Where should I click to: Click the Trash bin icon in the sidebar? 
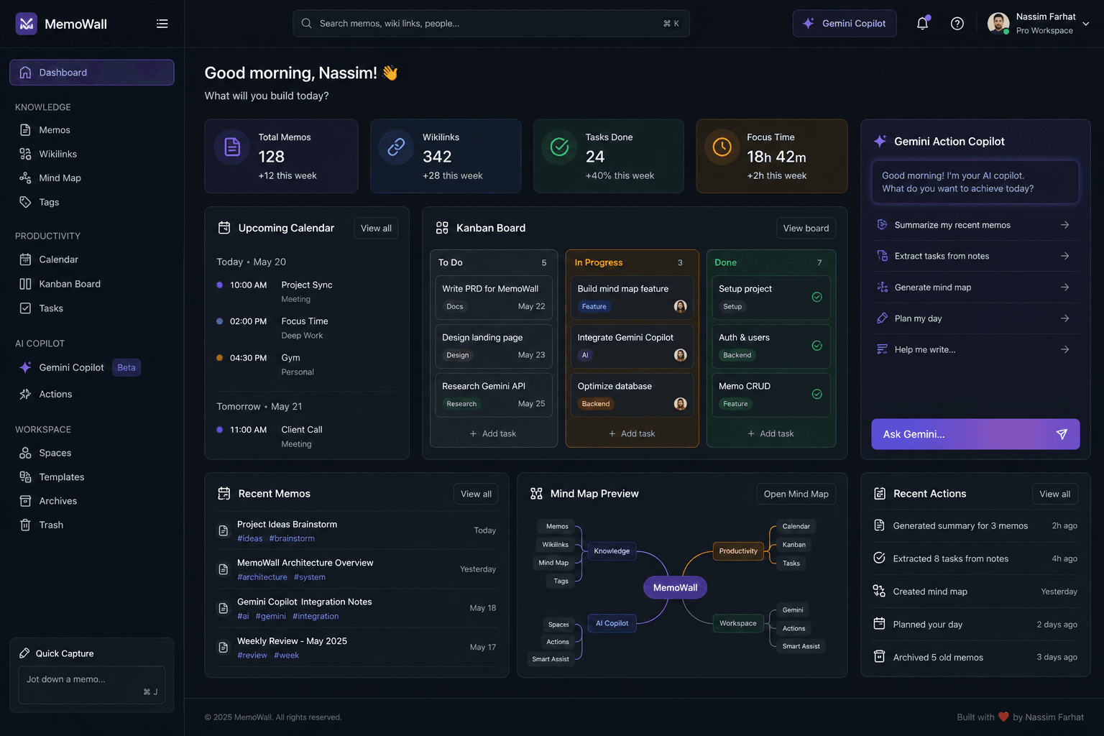[x=25, y=525]
